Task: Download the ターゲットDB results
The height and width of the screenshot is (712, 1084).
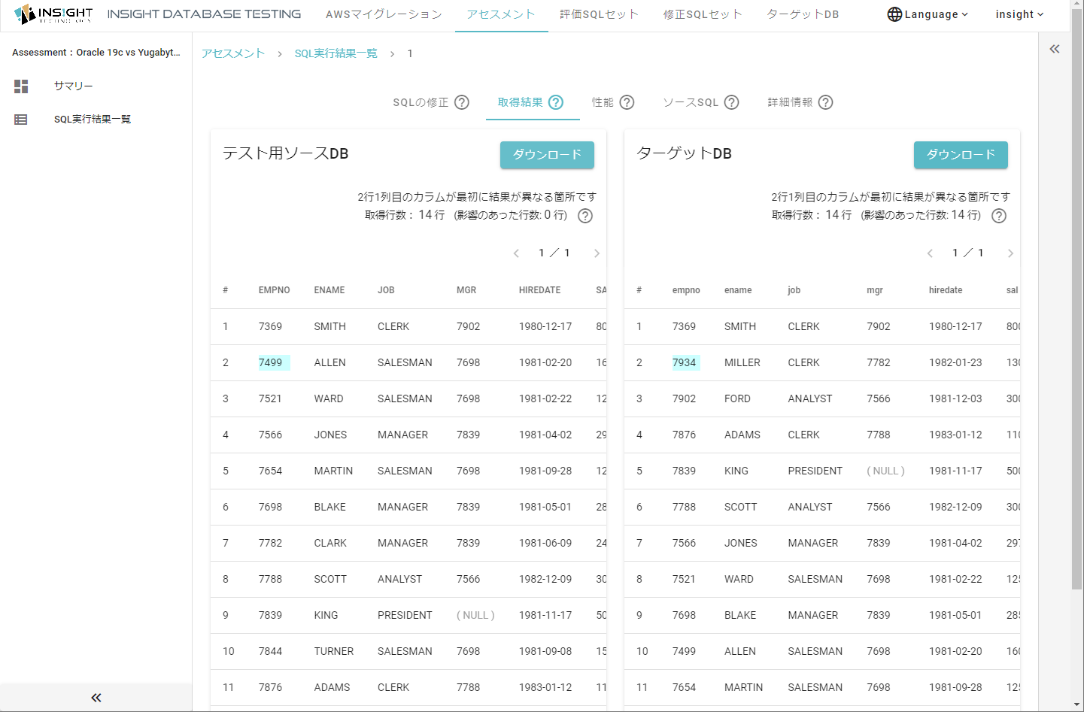Action: (961, 155)
